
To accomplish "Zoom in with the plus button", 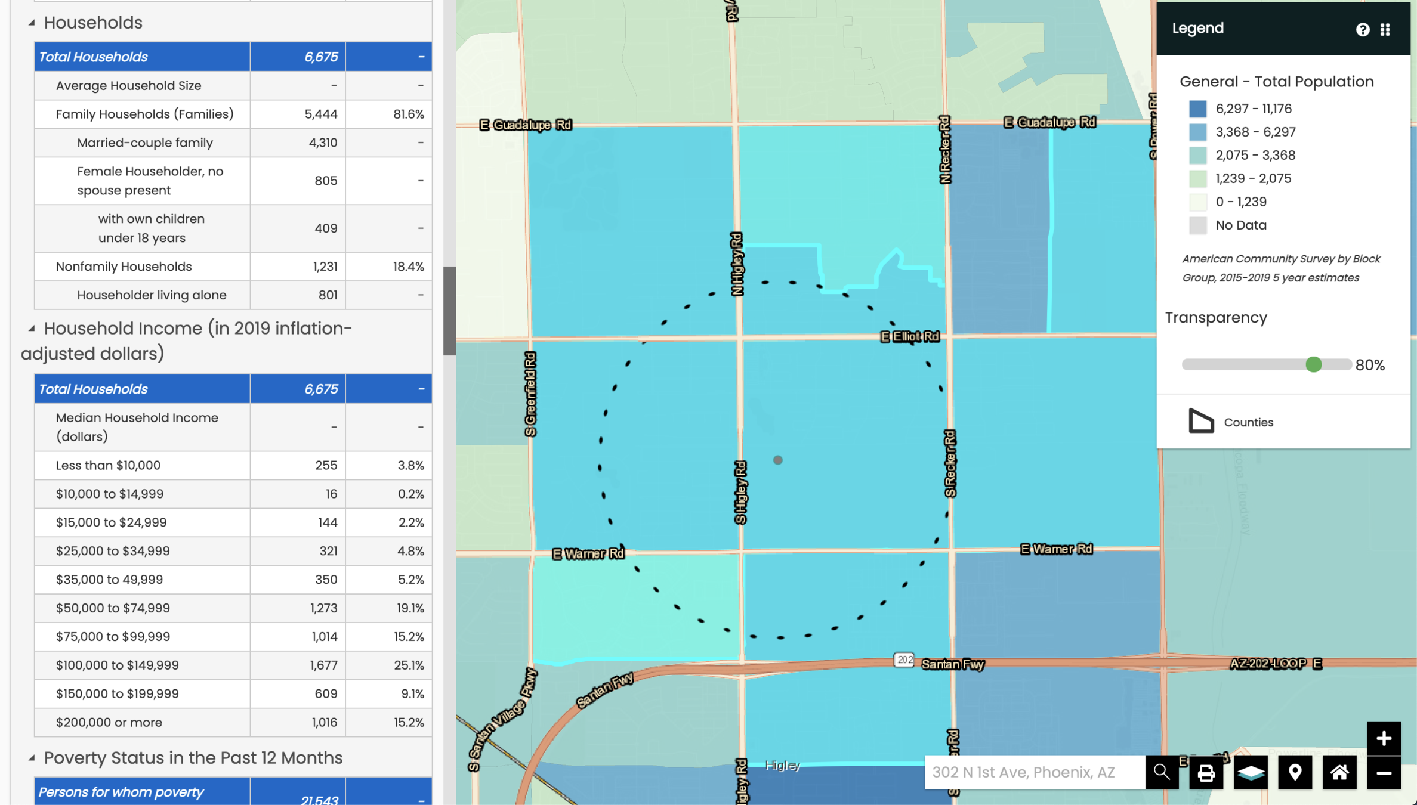I will (x=1384, y=738).
